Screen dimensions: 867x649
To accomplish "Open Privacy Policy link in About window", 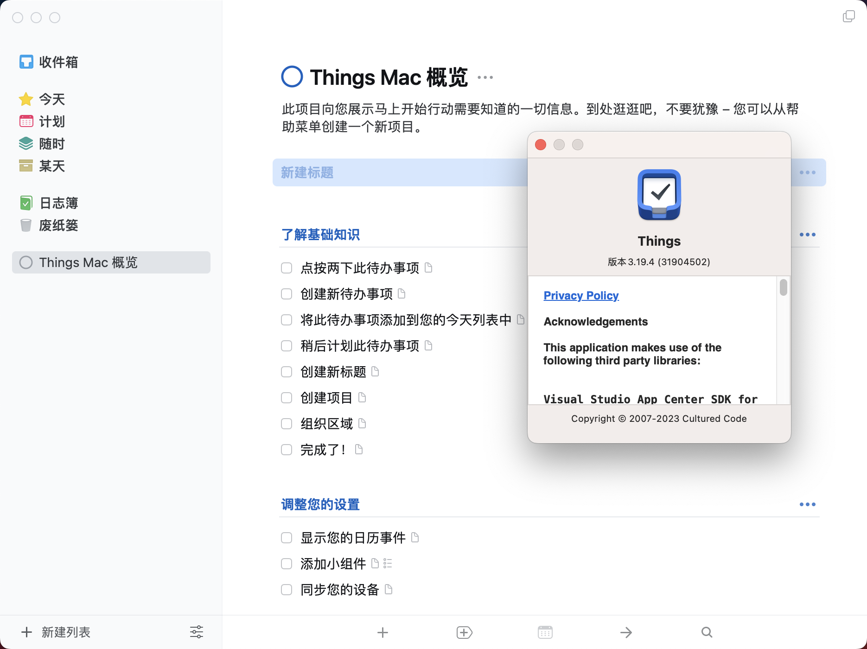I will (581, 296).
